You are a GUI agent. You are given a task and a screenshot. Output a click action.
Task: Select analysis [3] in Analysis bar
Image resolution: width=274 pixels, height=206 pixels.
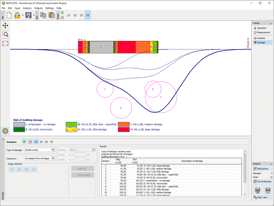coord(47,142)
